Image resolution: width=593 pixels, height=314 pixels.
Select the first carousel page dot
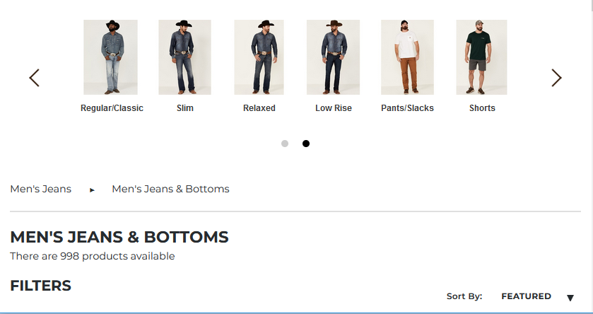[x=285, y=144]
